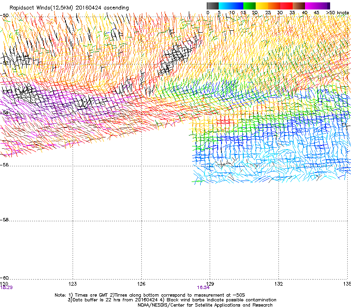Click the cyan-to-blue 5-15 knots color band
351x308 pixels.
click(x=231, y=6)
